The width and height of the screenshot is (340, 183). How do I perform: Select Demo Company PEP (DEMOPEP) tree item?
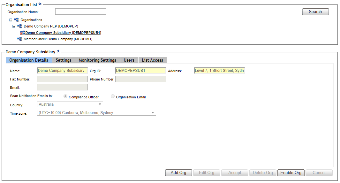51,26
